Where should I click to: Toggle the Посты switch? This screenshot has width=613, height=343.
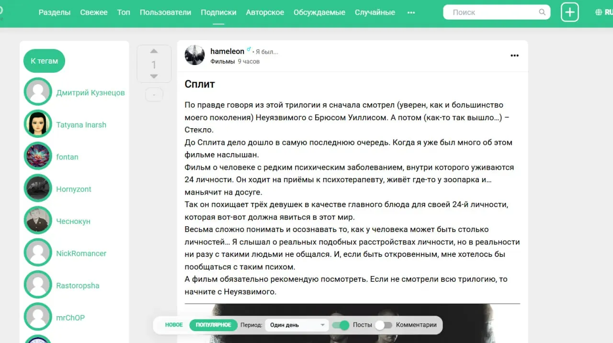click(x=341, y=325)
